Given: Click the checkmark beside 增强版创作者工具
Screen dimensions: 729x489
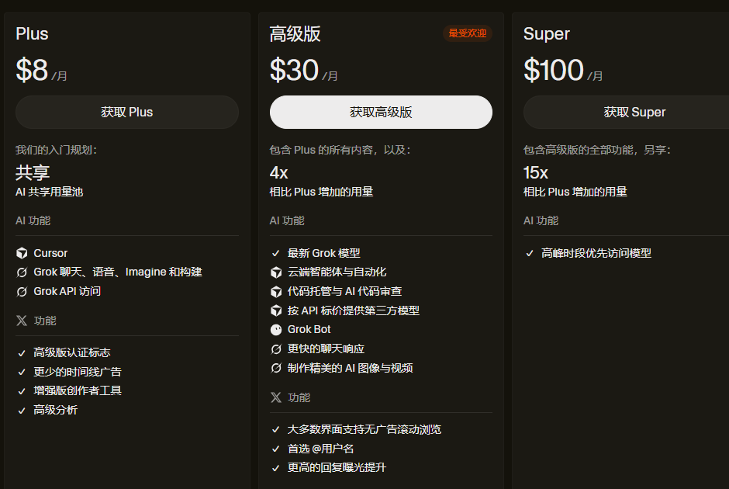Looking at the screenshot, I should pos(22,391).
